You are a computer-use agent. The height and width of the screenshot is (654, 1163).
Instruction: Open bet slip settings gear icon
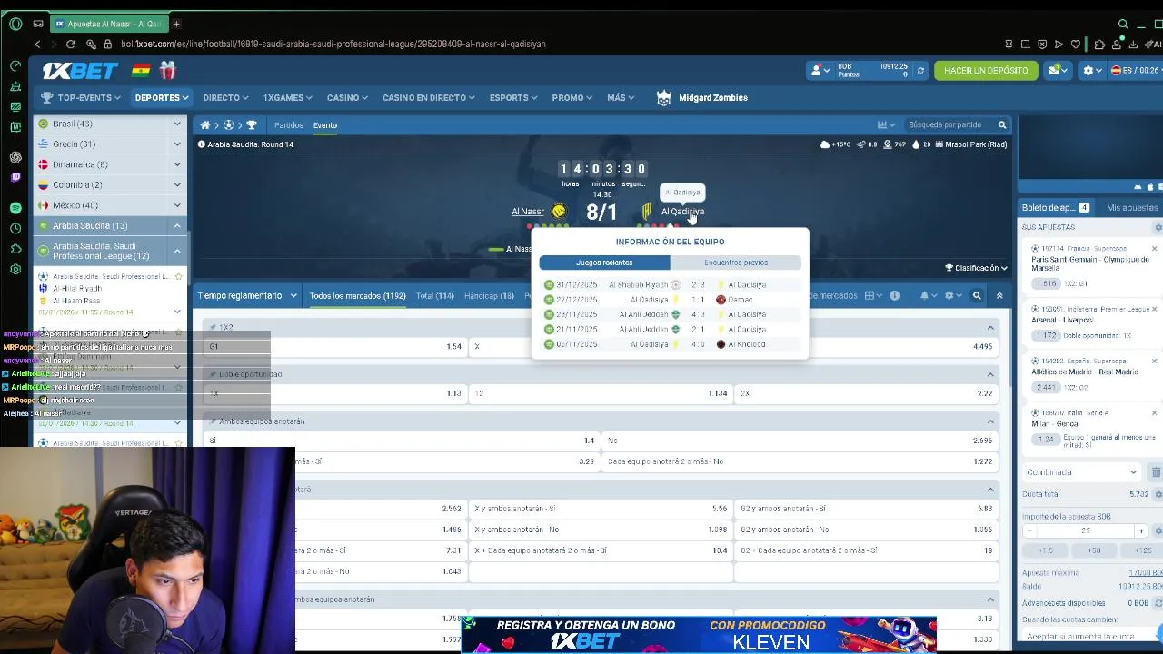coord(1158,227)
